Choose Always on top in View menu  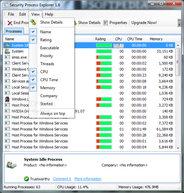(x=52, y=113)
